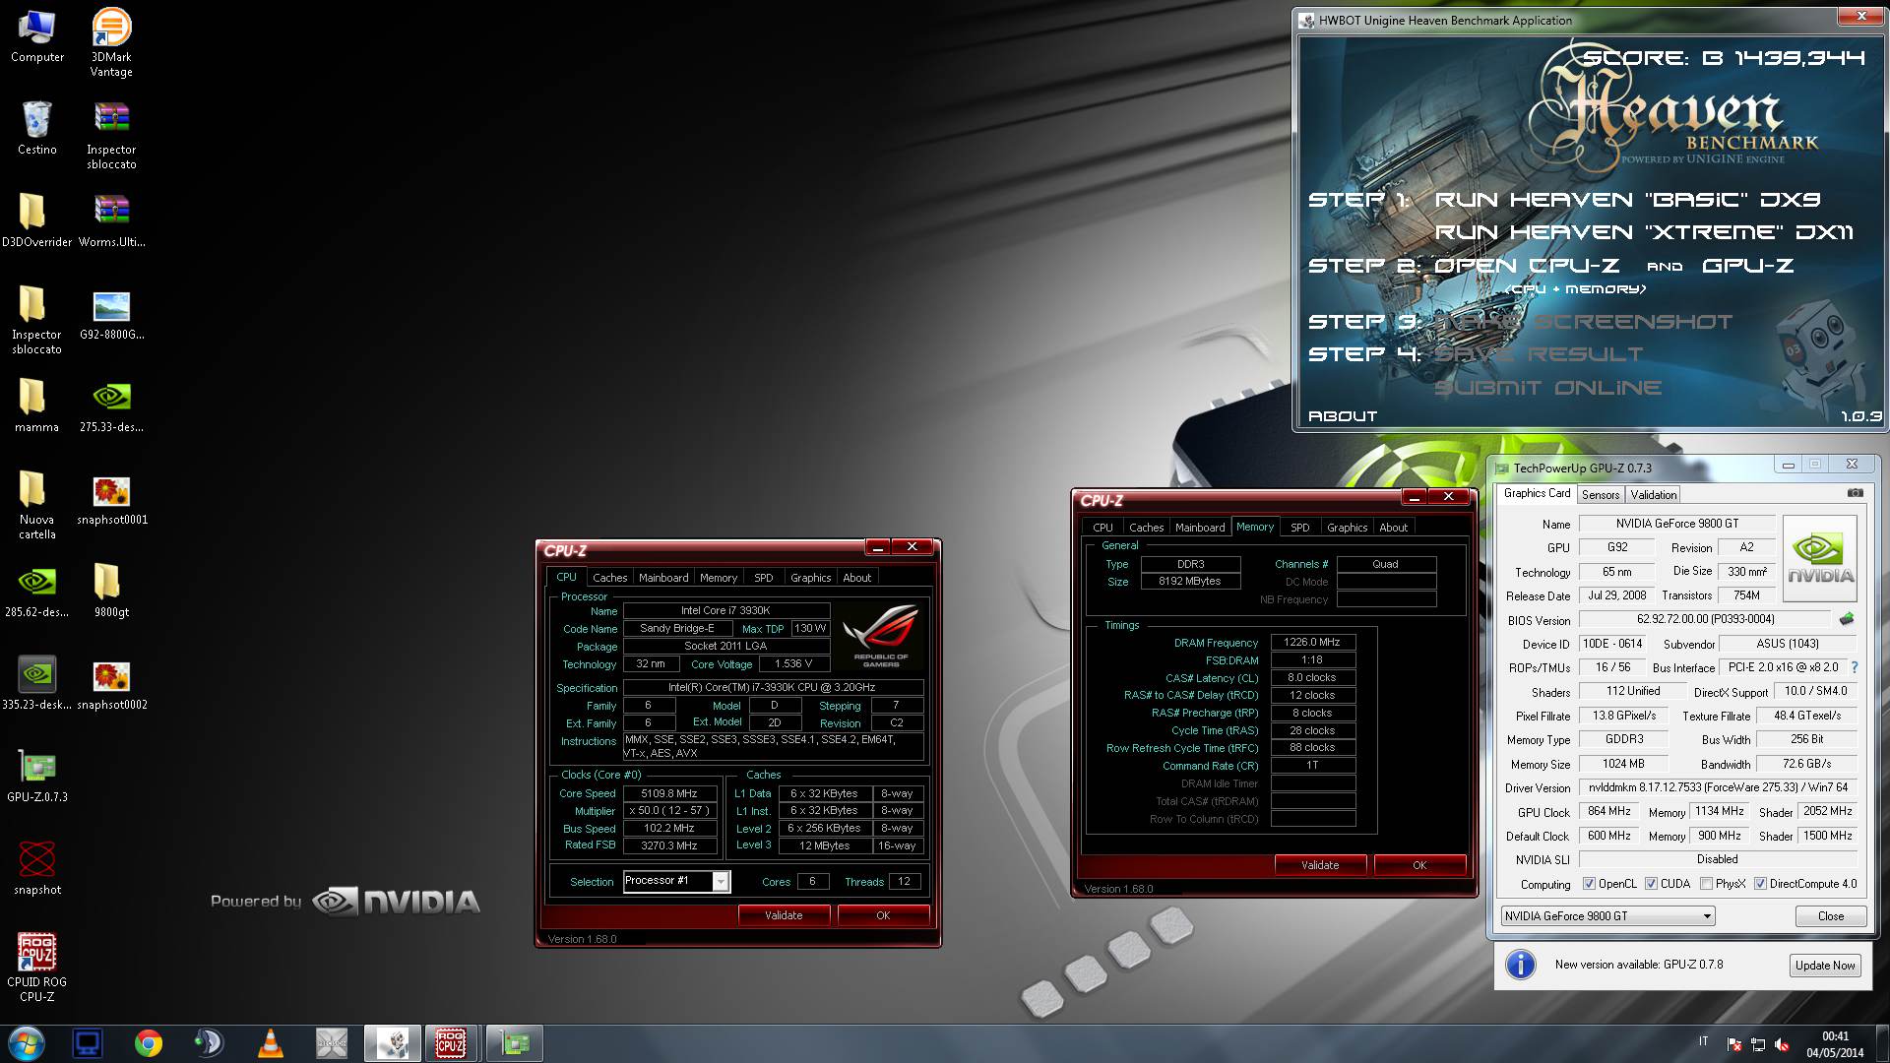Open Graphics tab in right CPU-Z window
The image size is (1890, 1063).
point(1347,528)
